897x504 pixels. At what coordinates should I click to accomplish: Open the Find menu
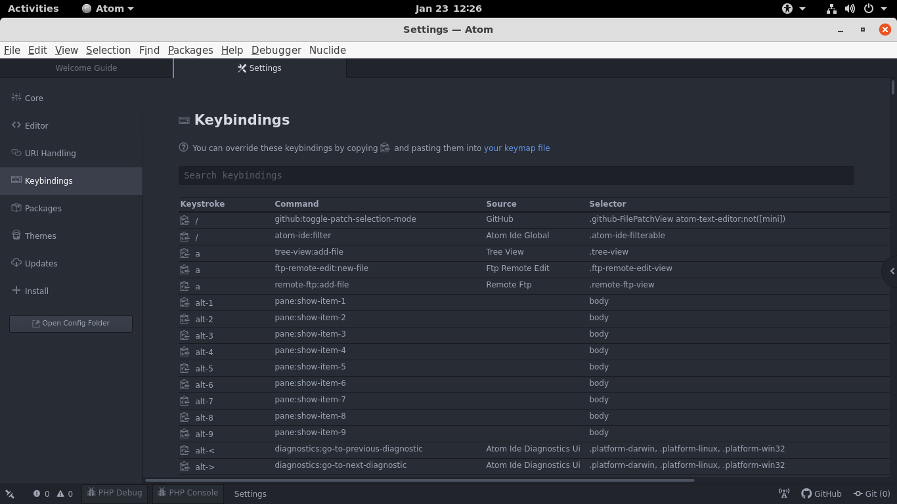[149, 50]
